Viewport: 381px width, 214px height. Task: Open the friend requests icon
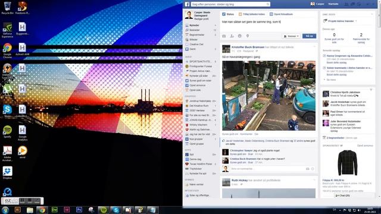pyautogui.click(x=346, y=4)
